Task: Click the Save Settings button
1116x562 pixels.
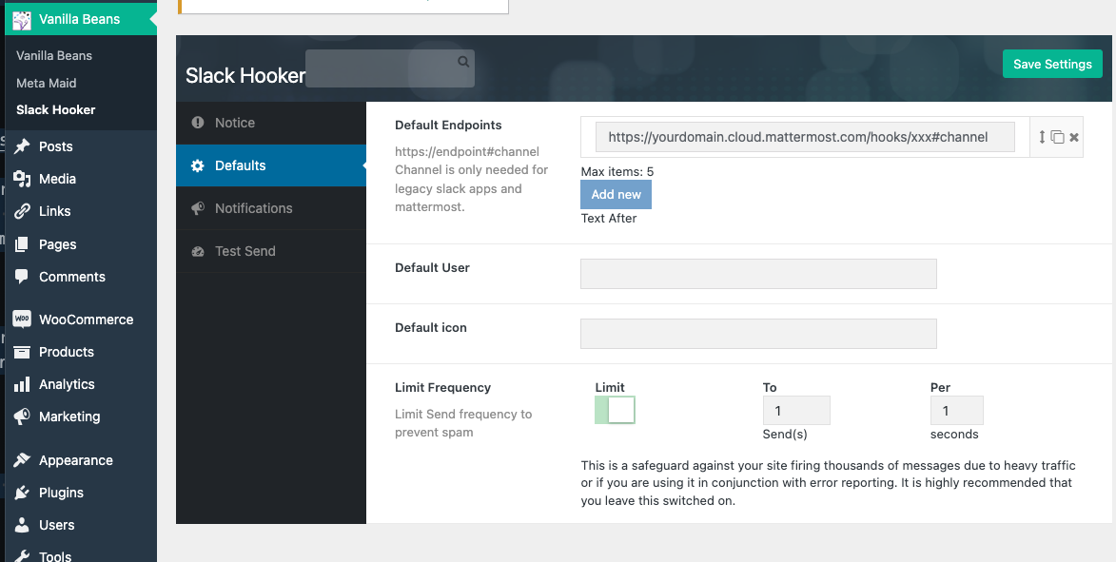Action: 1052,64
